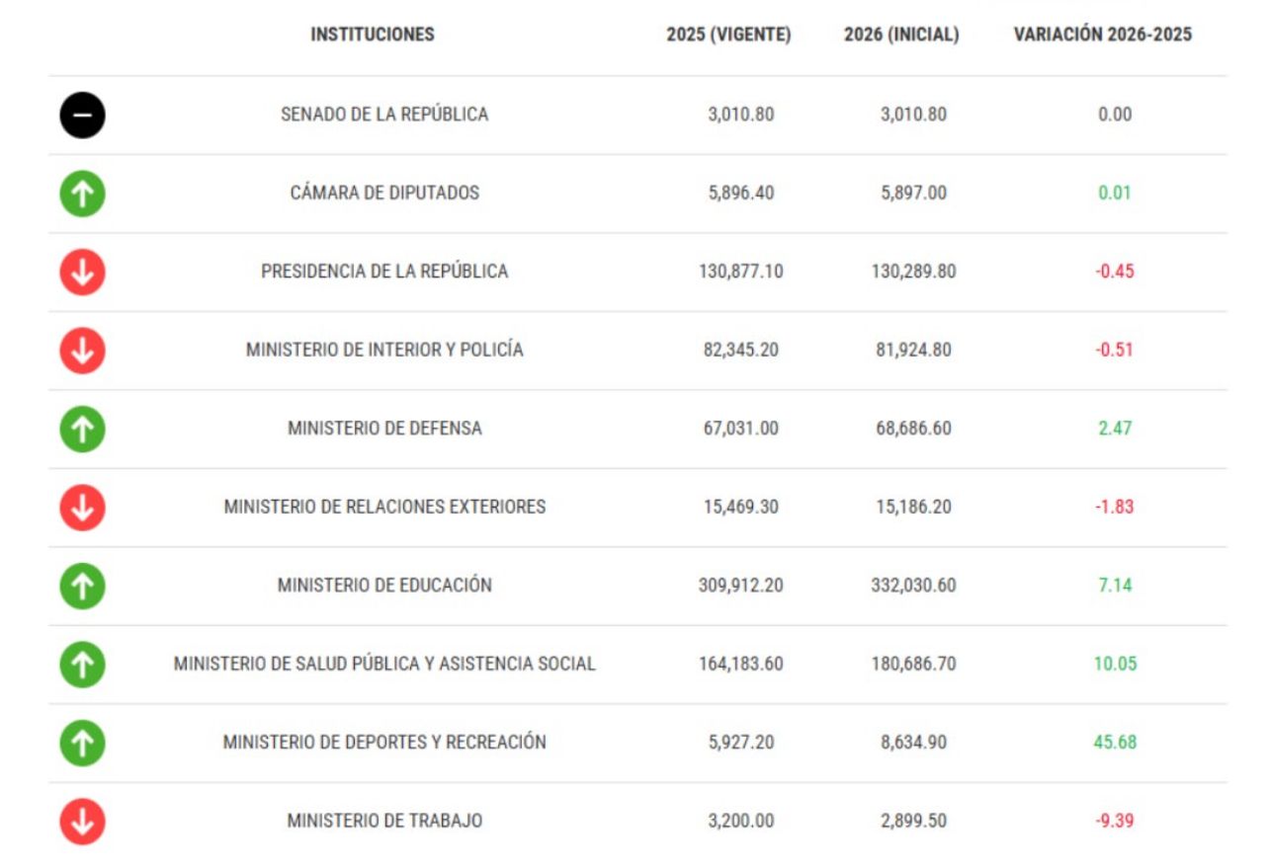Click green arrow for Ministerio de Deportes
This screenshot has height=868, width=1269.
pos(82,743)
